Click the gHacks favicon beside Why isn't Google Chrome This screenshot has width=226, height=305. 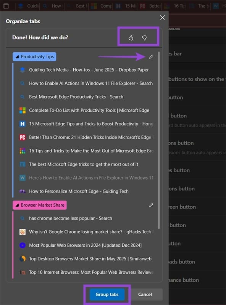coord(23,232)
